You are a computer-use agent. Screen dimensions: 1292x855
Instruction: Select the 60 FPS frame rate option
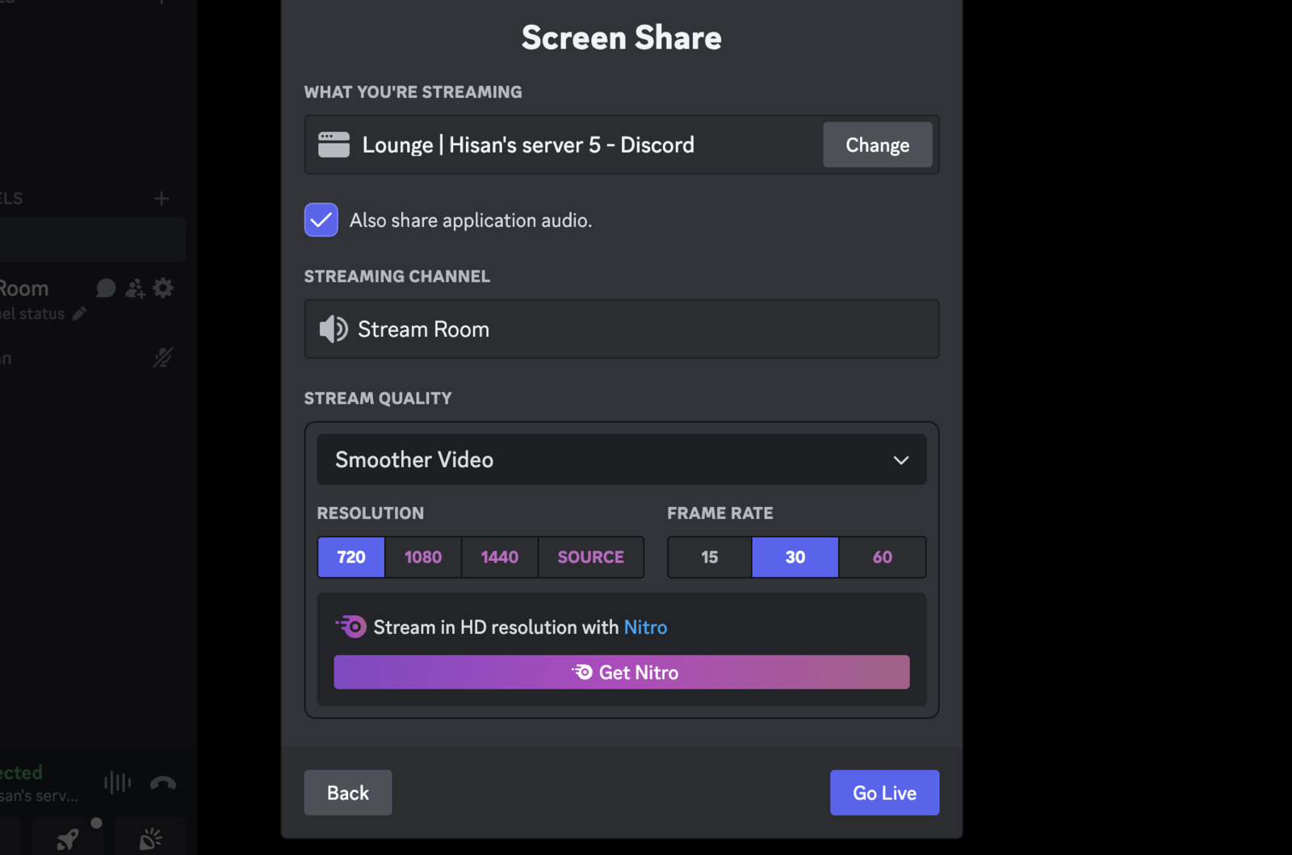[882, 557]
